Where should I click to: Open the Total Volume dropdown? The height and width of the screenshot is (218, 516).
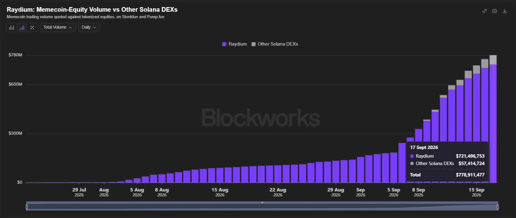(x=58, y=27)
